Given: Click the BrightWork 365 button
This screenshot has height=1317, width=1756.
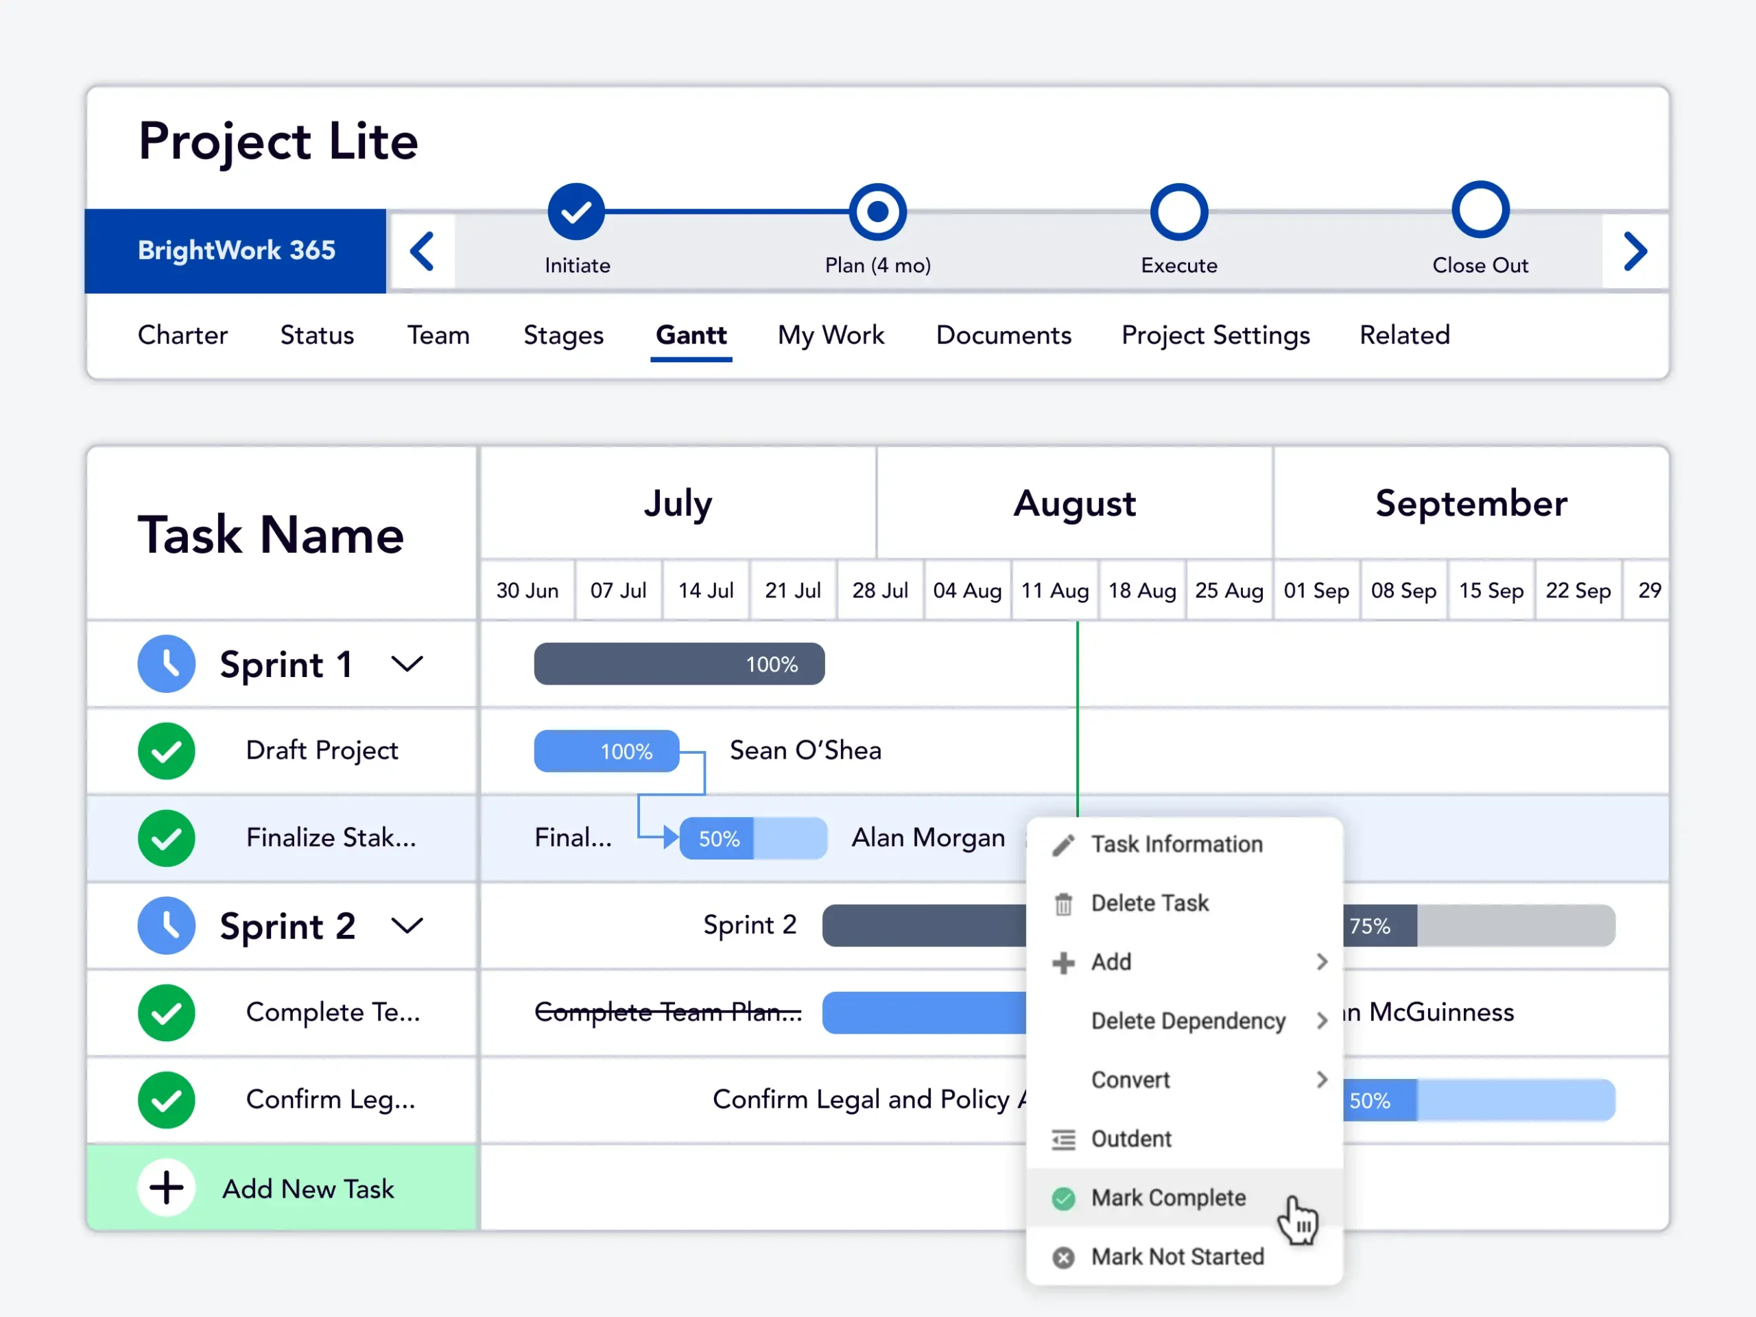Looking at the screenshot, I should [x=236, y=251].
